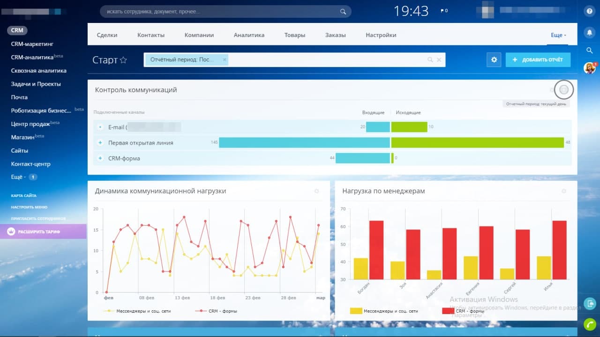
Task: Open settings gear of Нагрузка по менеджерам widget
Action: [x=564, y=191]
